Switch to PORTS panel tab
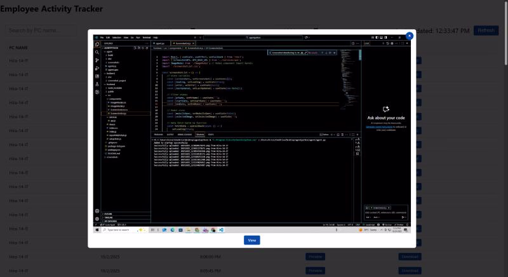This screenshot has width=508, height=277. [211, 135]
